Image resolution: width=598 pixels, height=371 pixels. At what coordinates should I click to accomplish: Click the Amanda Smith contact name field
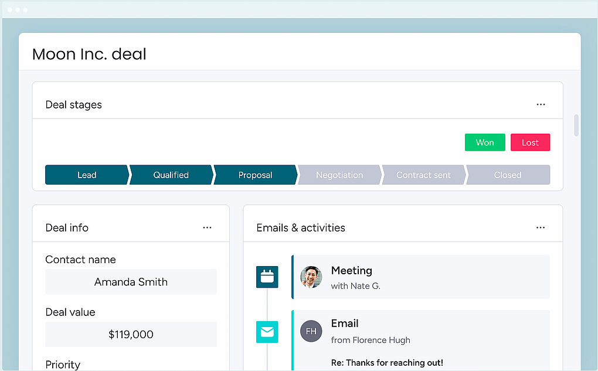131,282
